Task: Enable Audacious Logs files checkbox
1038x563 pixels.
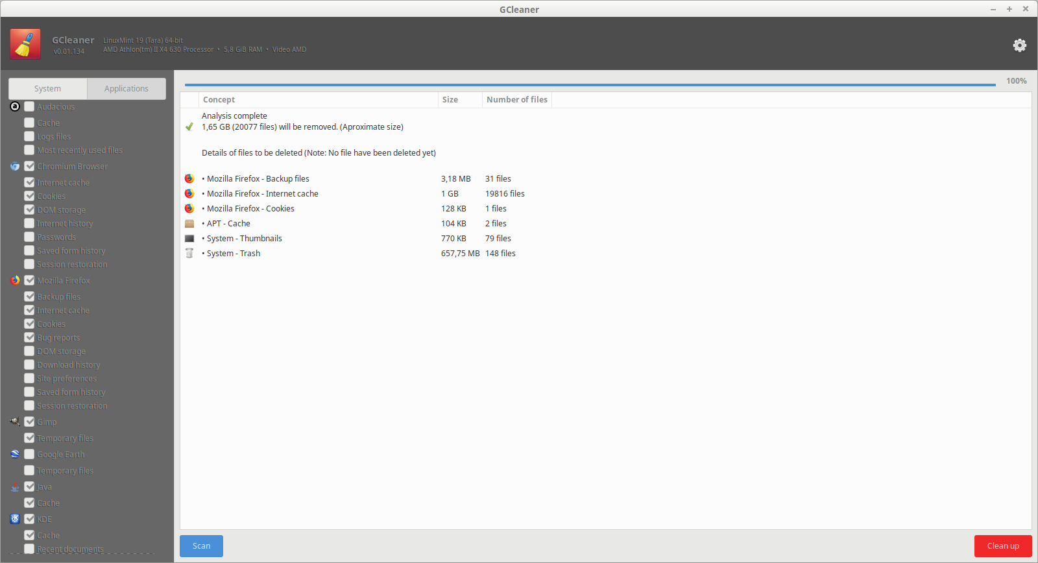Action: click(29, 136)
